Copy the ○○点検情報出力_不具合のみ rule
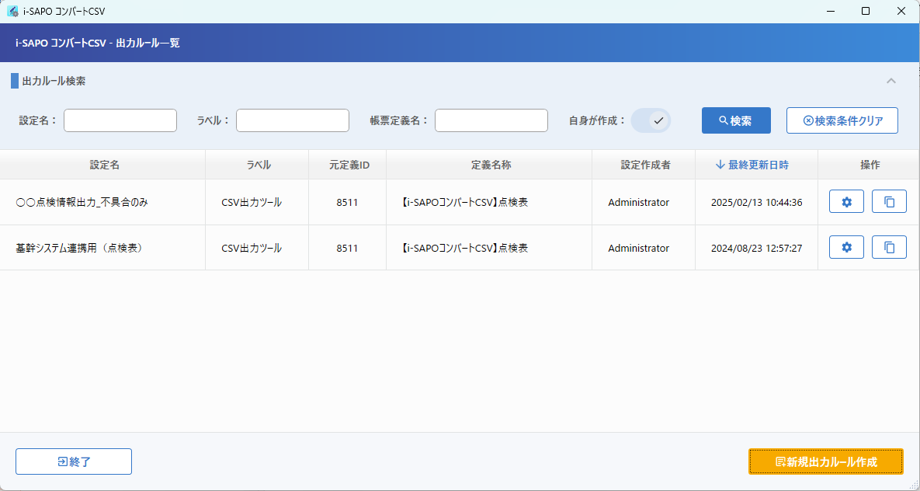920x491 pixels. coord(889,201)
